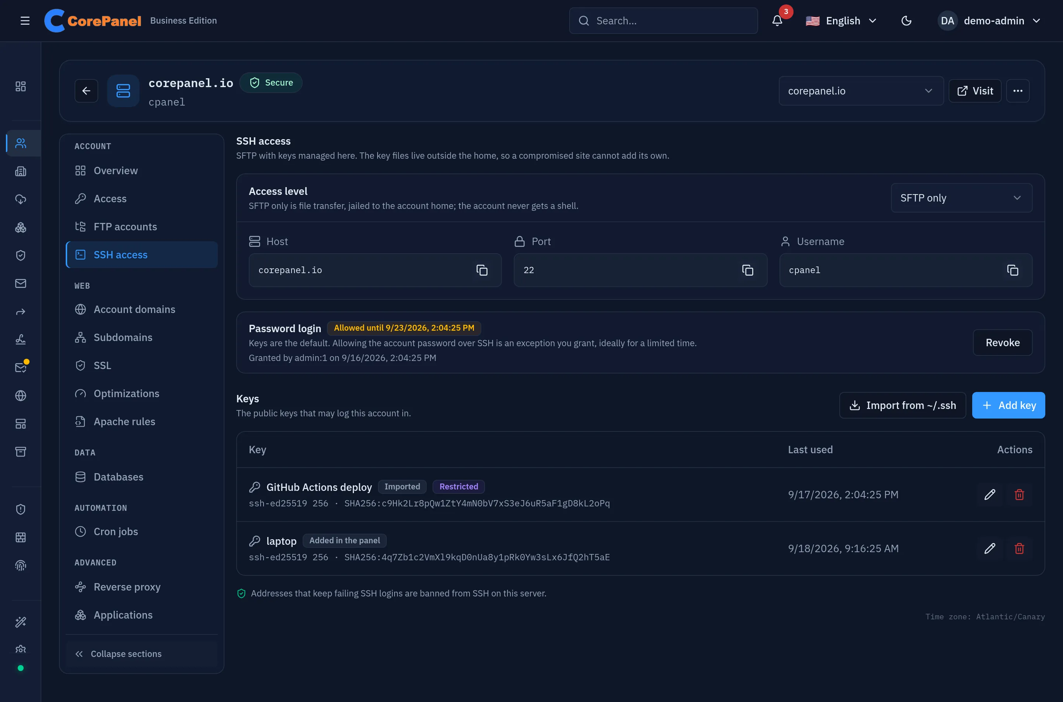Screen dimensions: 1063x702
Task: Open the fingerprint icon in left rail
Action: (21, 565)
